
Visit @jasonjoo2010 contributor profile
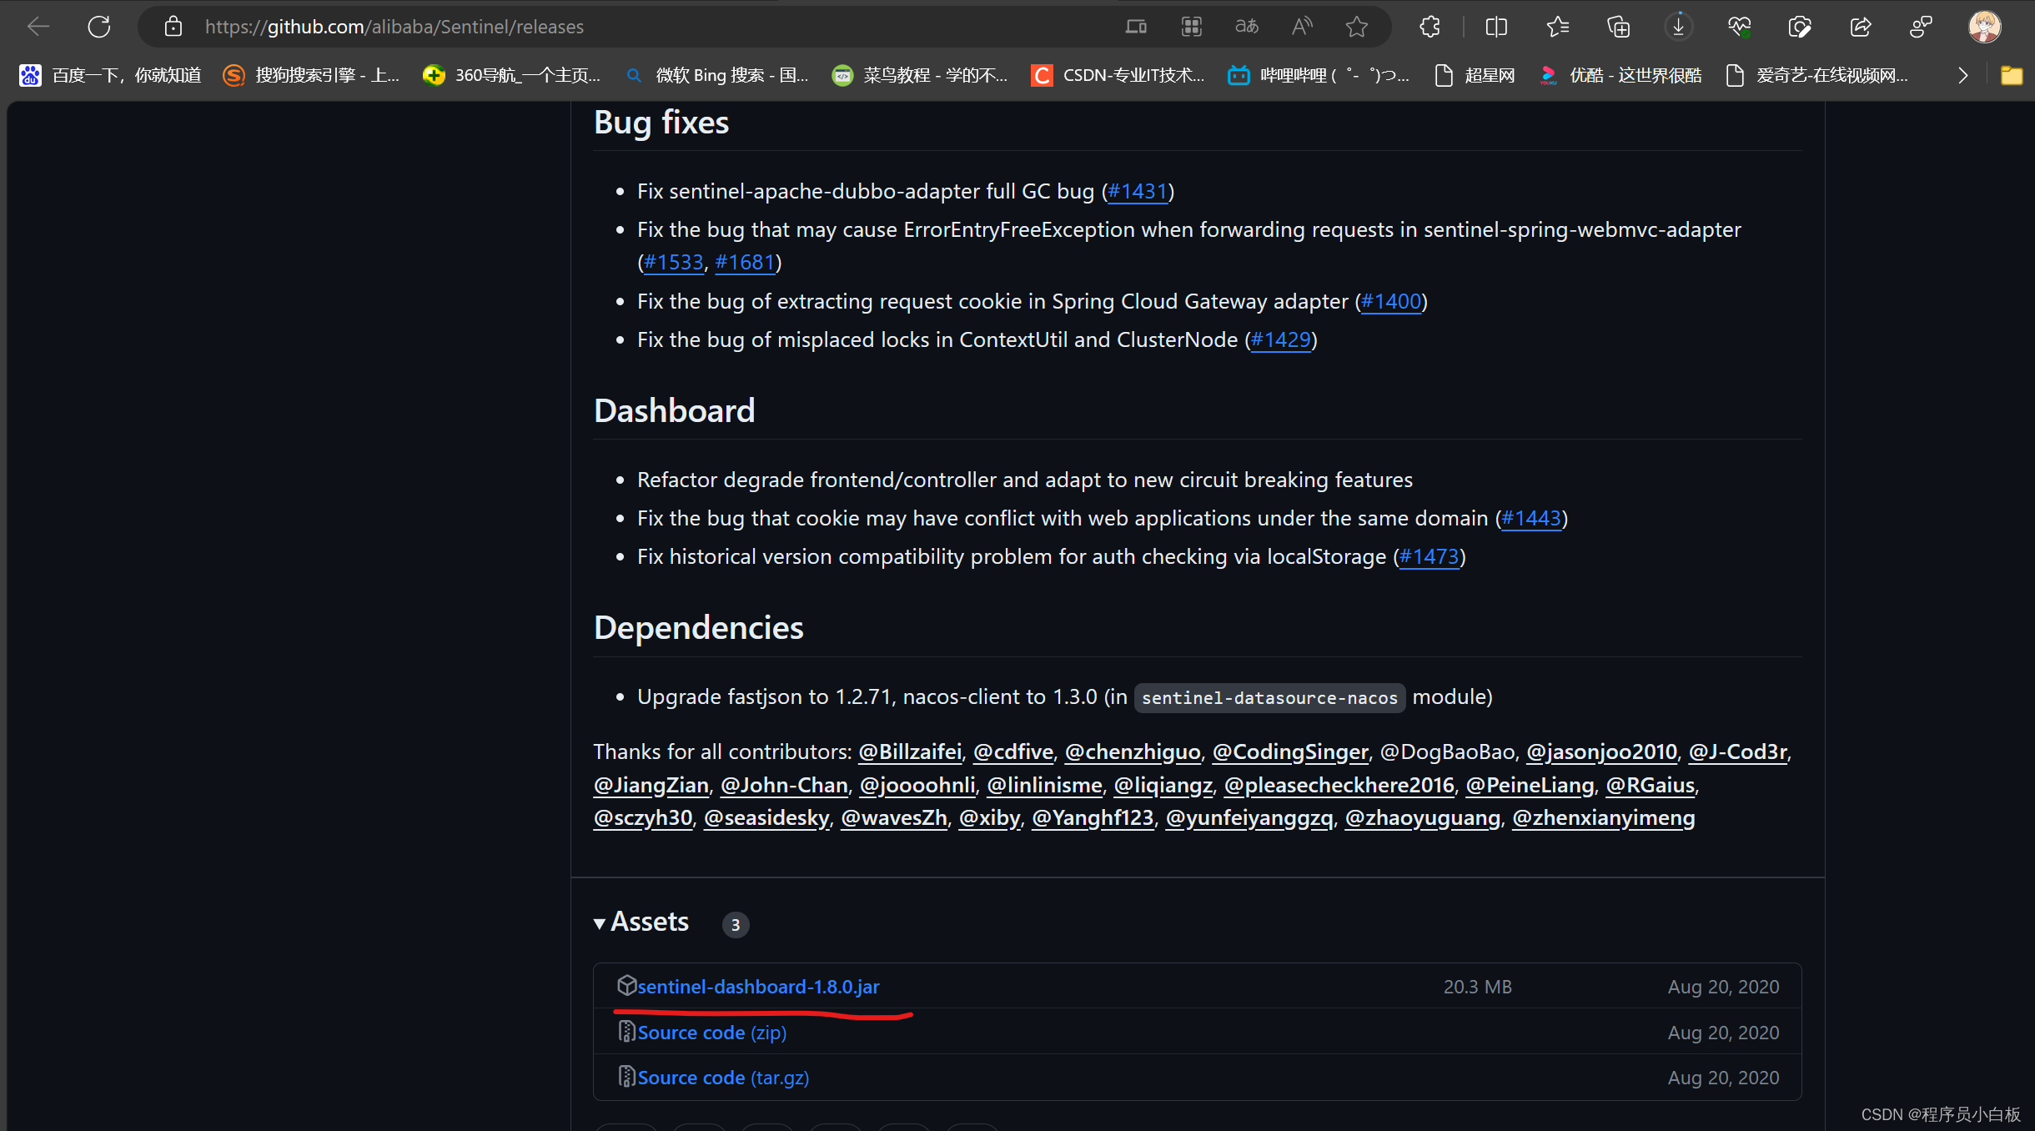(x=1601, y=752)
